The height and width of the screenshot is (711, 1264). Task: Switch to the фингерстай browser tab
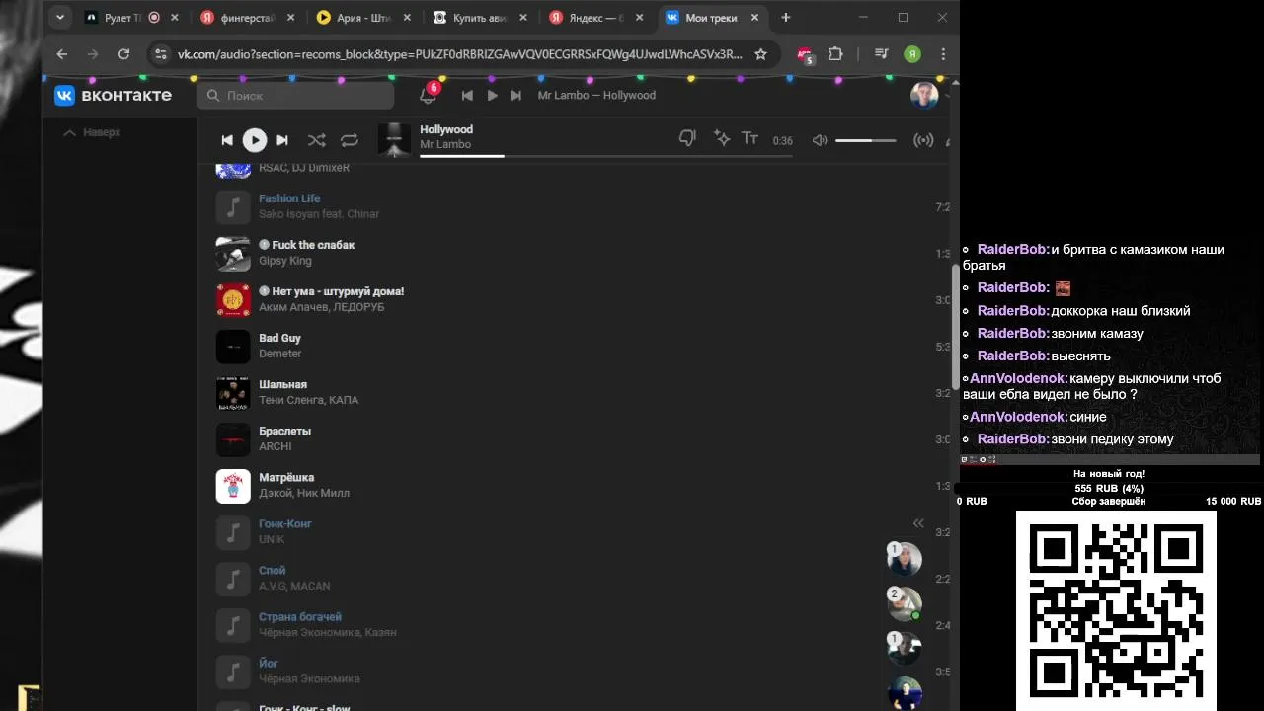coord(248,18)
